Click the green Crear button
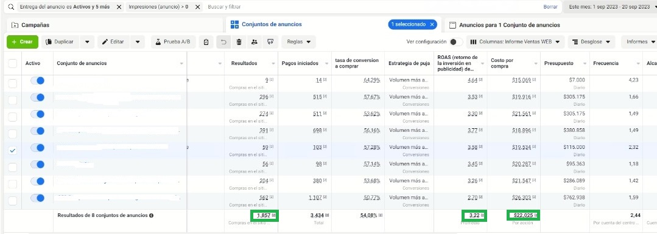 [23, 42]
